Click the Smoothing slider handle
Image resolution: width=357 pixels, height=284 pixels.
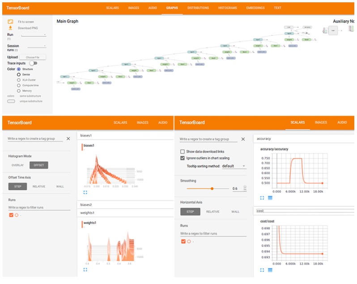pyautogui.click(x=212, y=189)
